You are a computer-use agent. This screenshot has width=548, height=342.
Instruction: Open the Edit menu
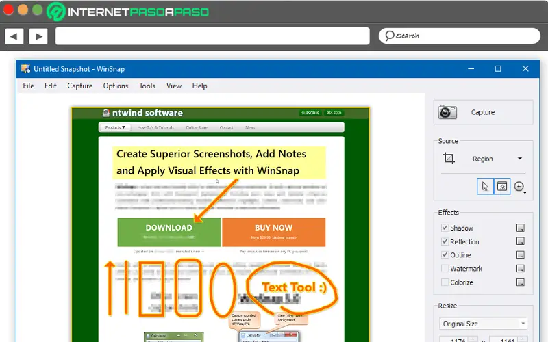[x=50, y=86]
